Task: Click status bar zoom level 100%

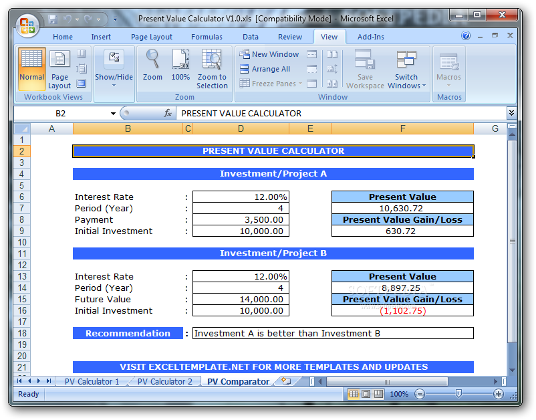Action: 399,394
